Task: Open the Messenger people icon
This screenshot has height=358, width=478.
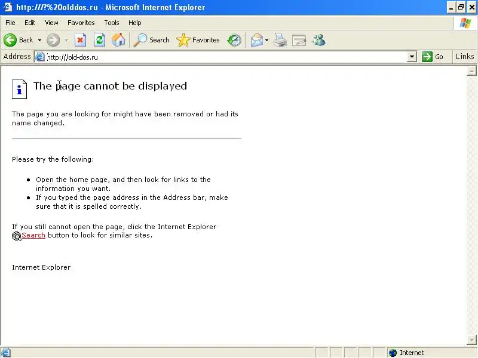Action: click(x=319, y=40)
